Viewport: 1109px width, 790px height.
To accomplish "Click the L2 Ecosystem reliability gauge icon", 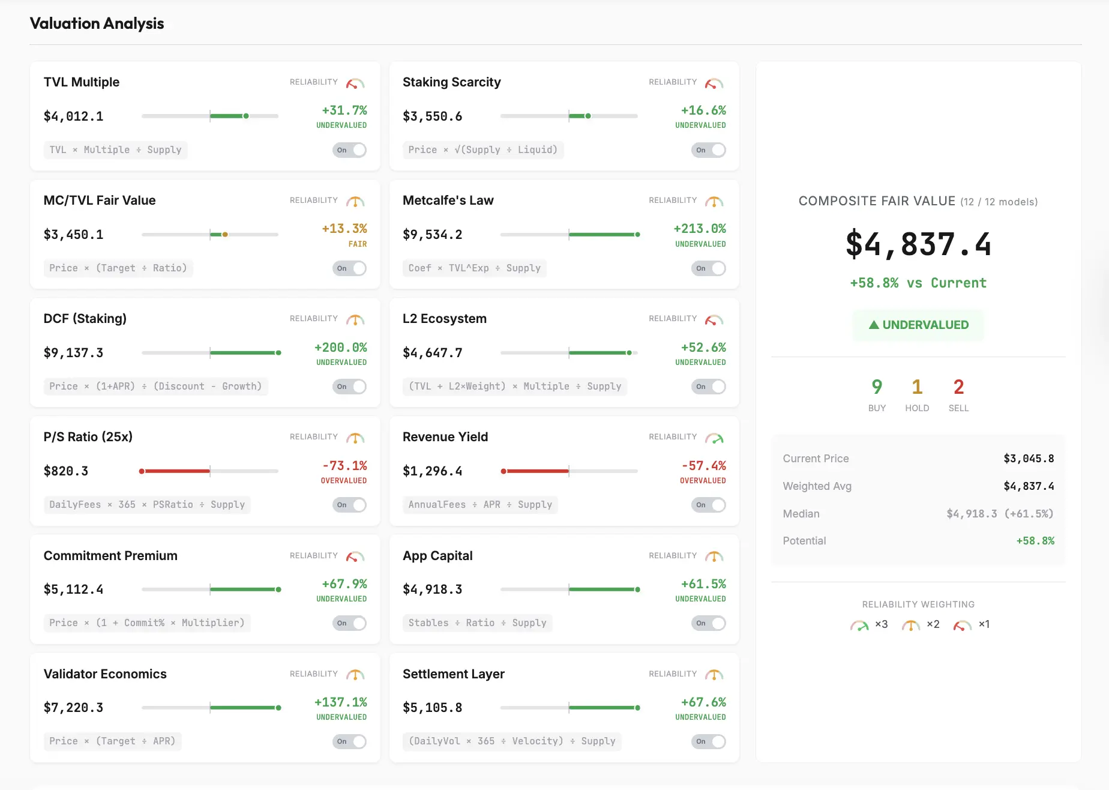I will (x=714, y=319).
